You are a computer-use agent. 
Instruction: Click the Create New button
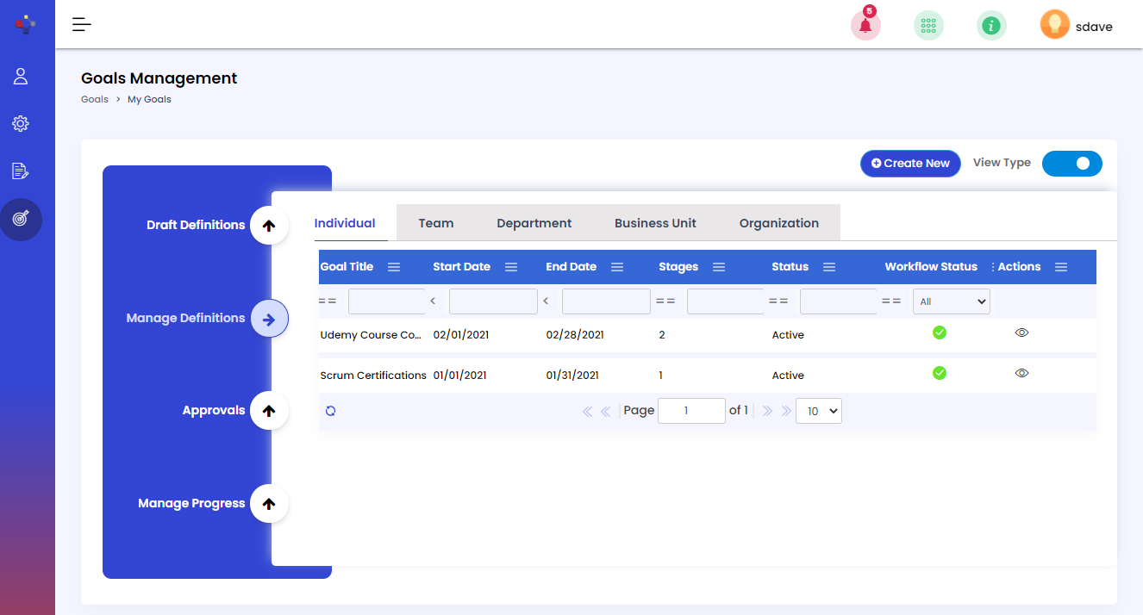[910, 164]
